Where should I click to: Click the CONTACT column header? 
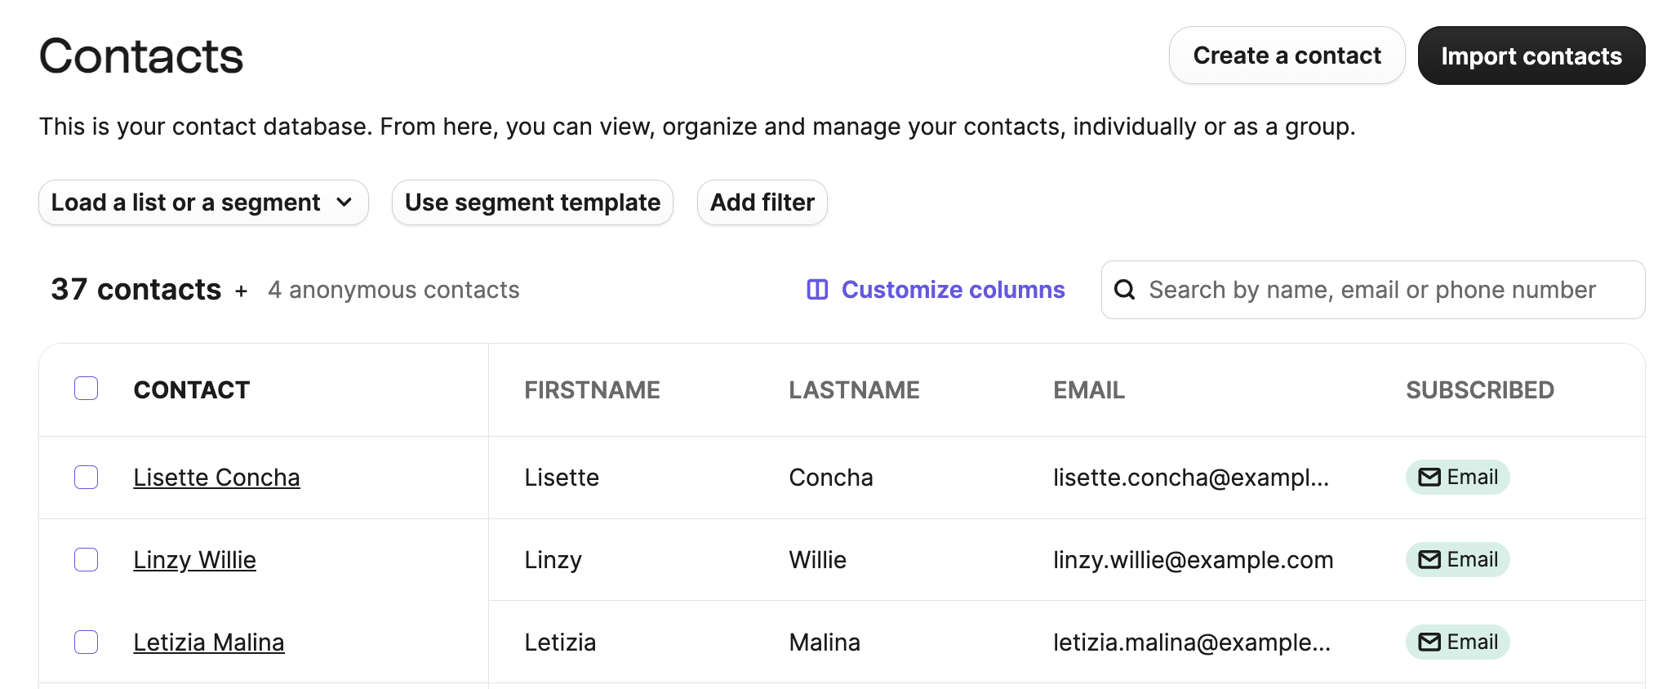coord(192,390)
